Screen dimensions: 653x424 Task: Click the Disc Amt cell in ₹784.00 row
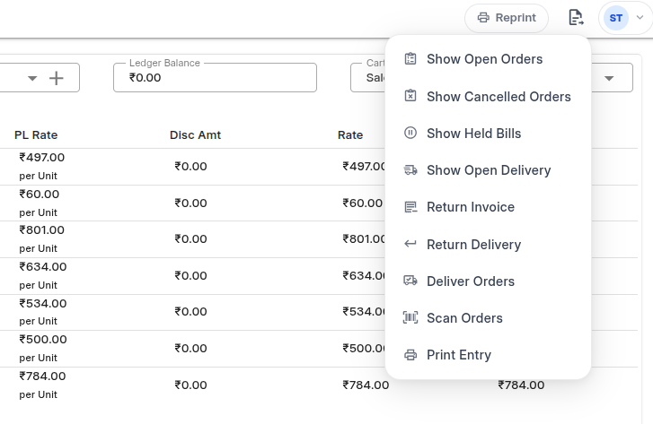(x=190, y=385)
